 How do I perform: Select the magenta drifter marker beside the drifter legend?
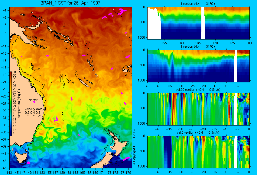[x=34, y=102]
